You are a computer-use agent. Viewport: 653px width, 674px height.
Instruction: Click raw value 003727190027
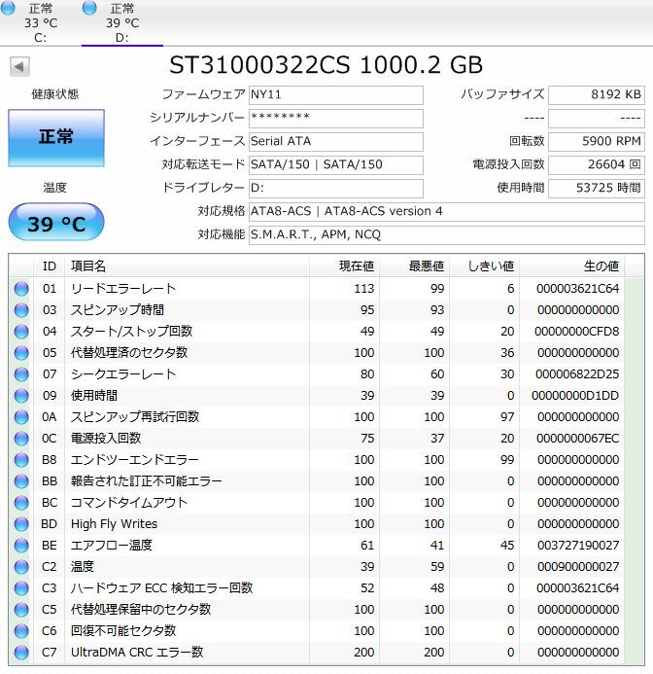click(578, 546)
